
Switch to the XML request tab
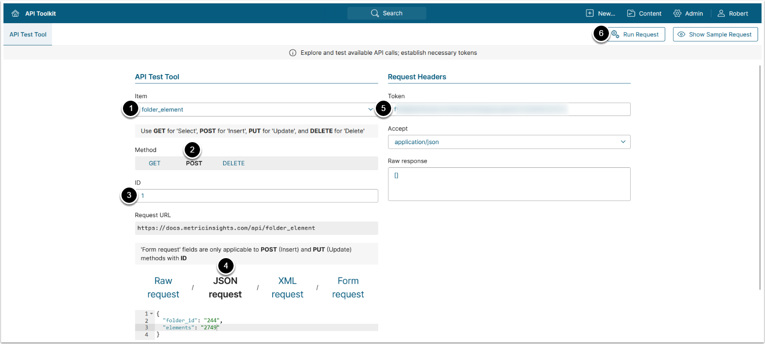tap(287, 287)
